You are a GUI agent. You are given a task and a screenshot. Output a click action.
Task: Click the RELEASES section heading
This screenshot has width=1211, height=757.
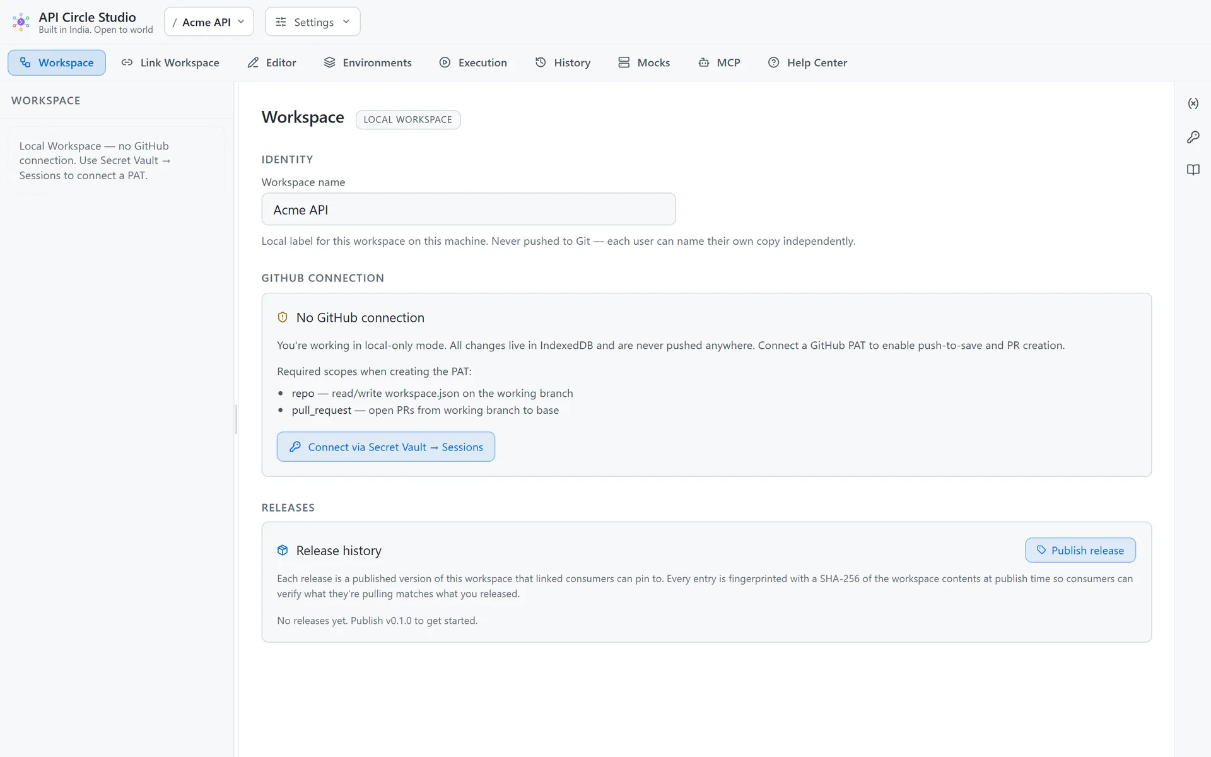(288, 508)
